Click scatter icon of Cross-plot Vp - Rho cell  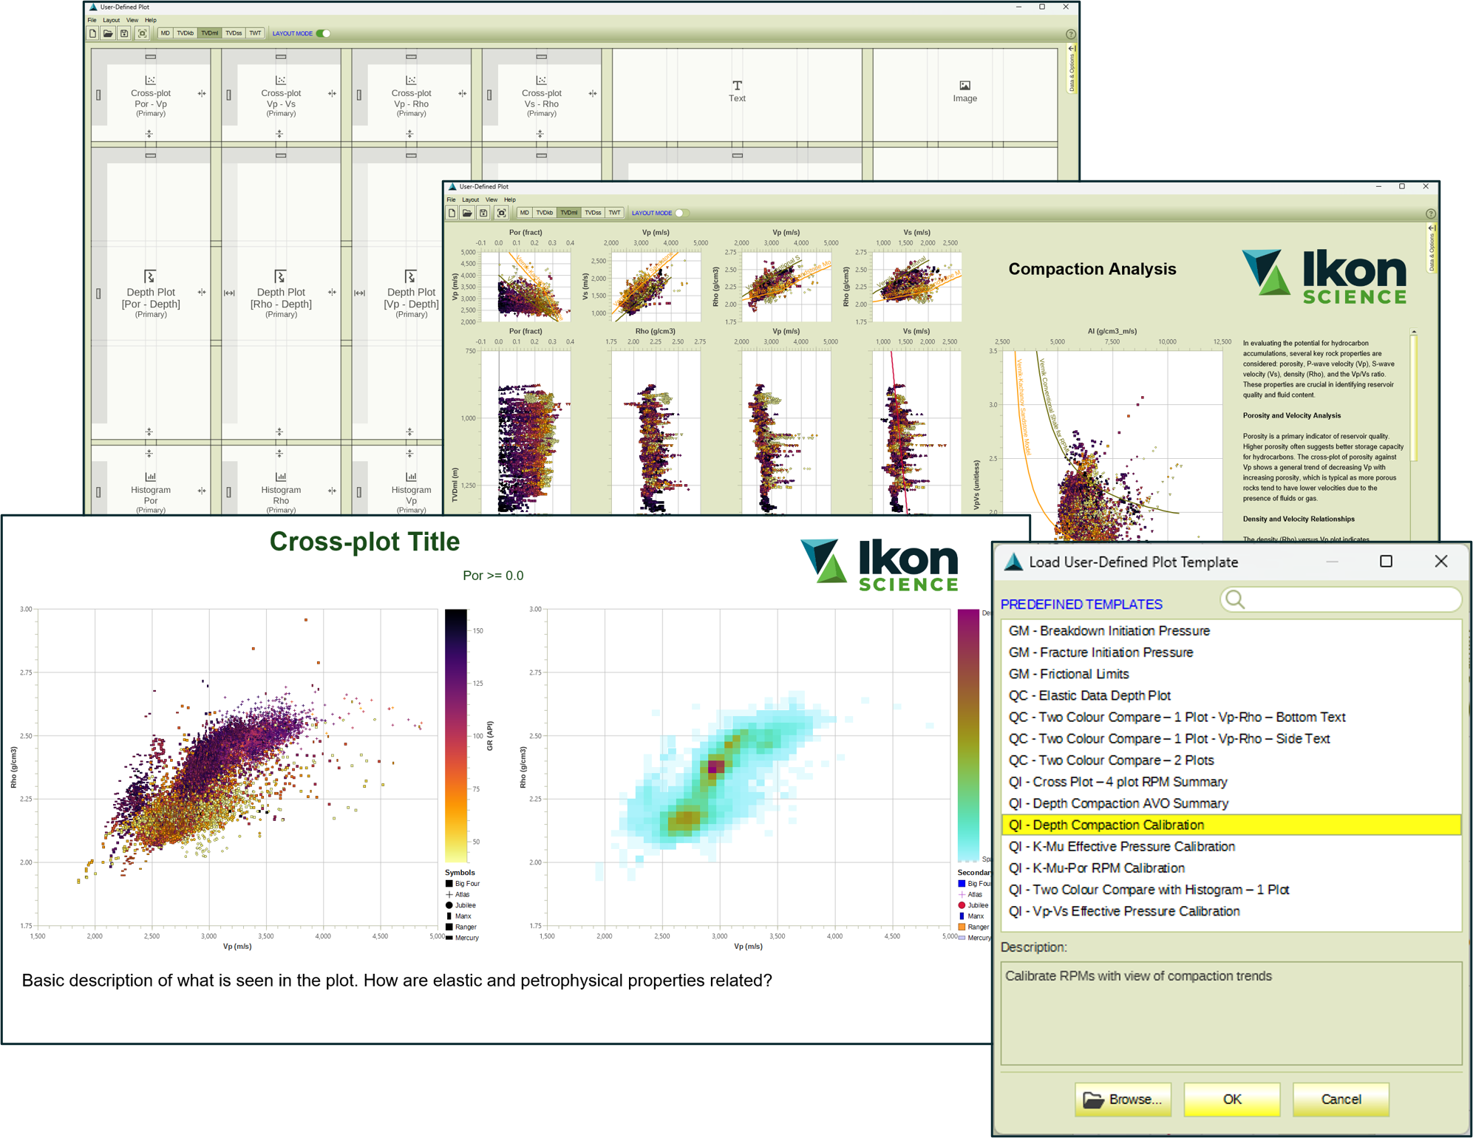411,80
